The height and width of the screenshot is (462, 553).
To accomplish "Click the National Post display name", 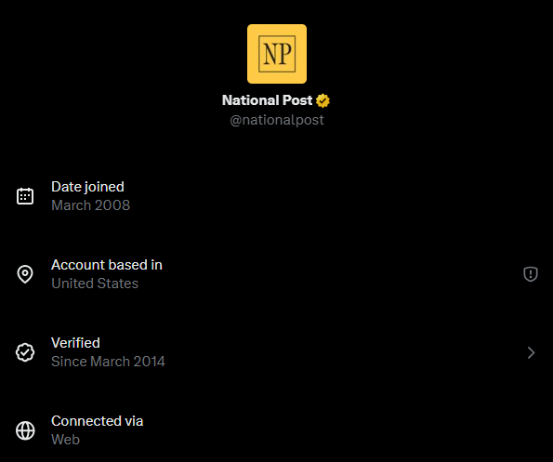I will point(267,100).
